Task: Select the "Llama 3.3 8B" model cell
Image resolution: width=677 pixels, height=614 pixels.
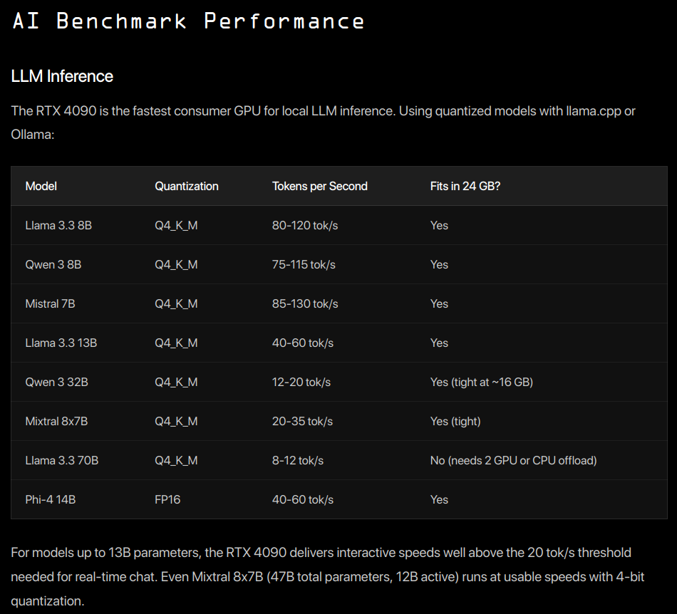Action: 58,225
